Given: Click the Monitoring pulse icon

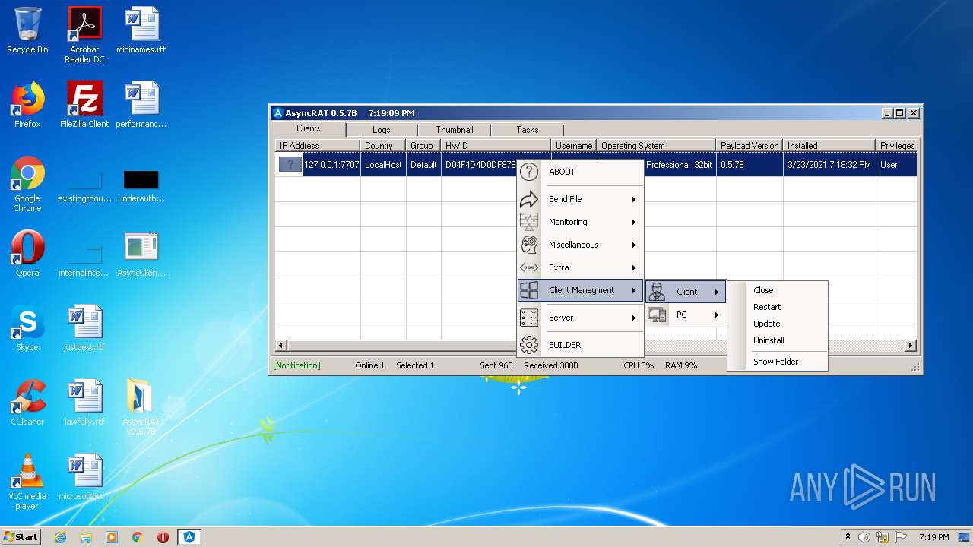Looking at the screenshot, I should (x=528, y=222).
